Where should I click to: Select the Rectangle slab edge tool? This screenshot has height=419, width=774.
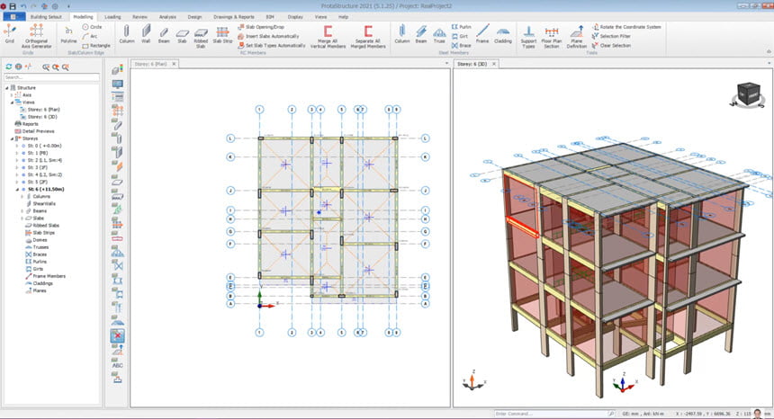(96, 45)
